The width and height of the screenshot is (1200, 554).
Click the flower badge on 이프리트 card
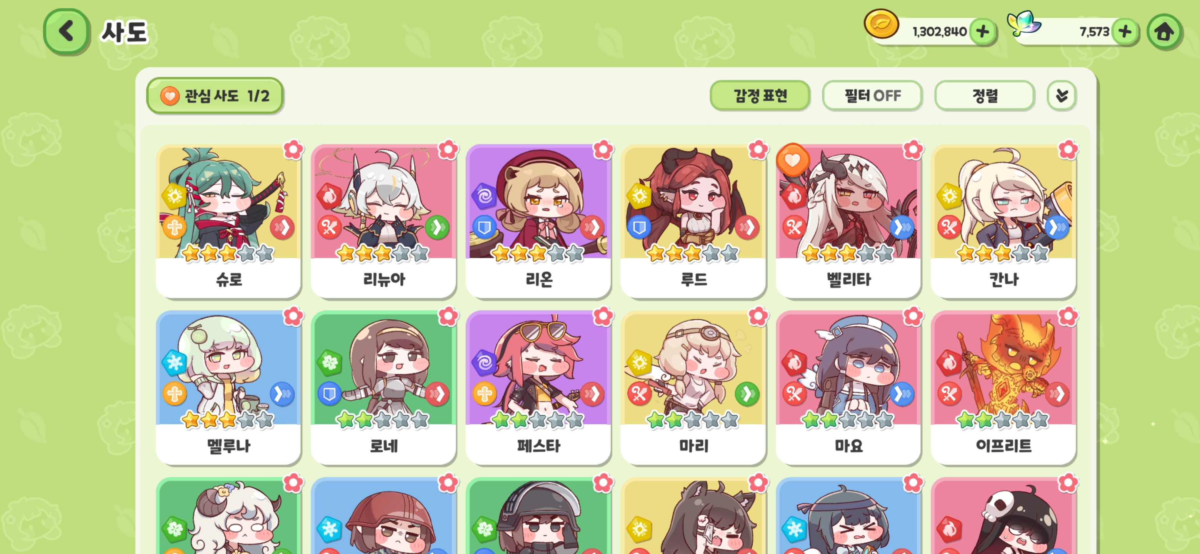1068,317
